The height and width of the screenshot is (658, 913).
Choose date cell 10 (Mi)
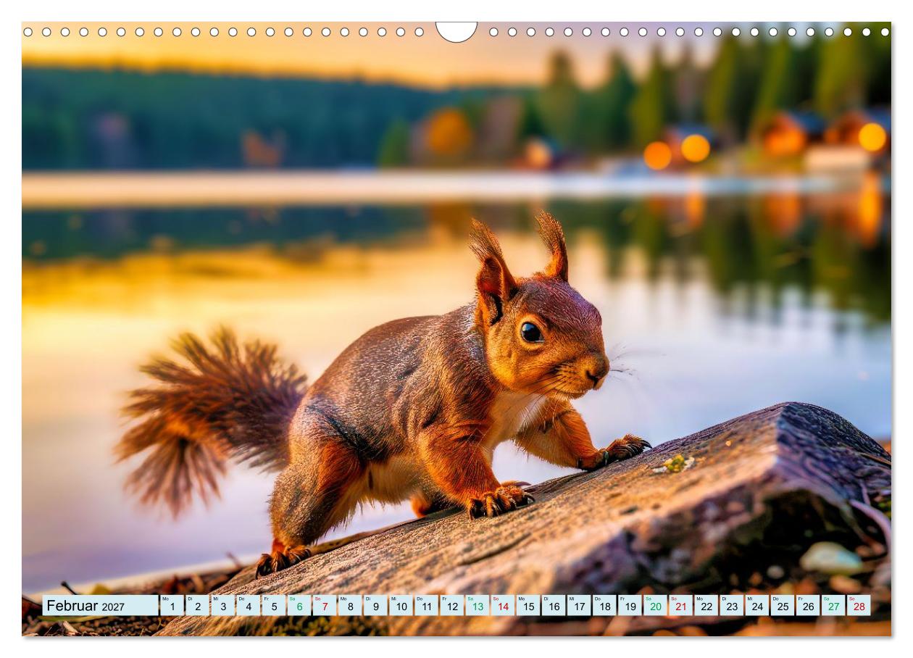(401, 606)
